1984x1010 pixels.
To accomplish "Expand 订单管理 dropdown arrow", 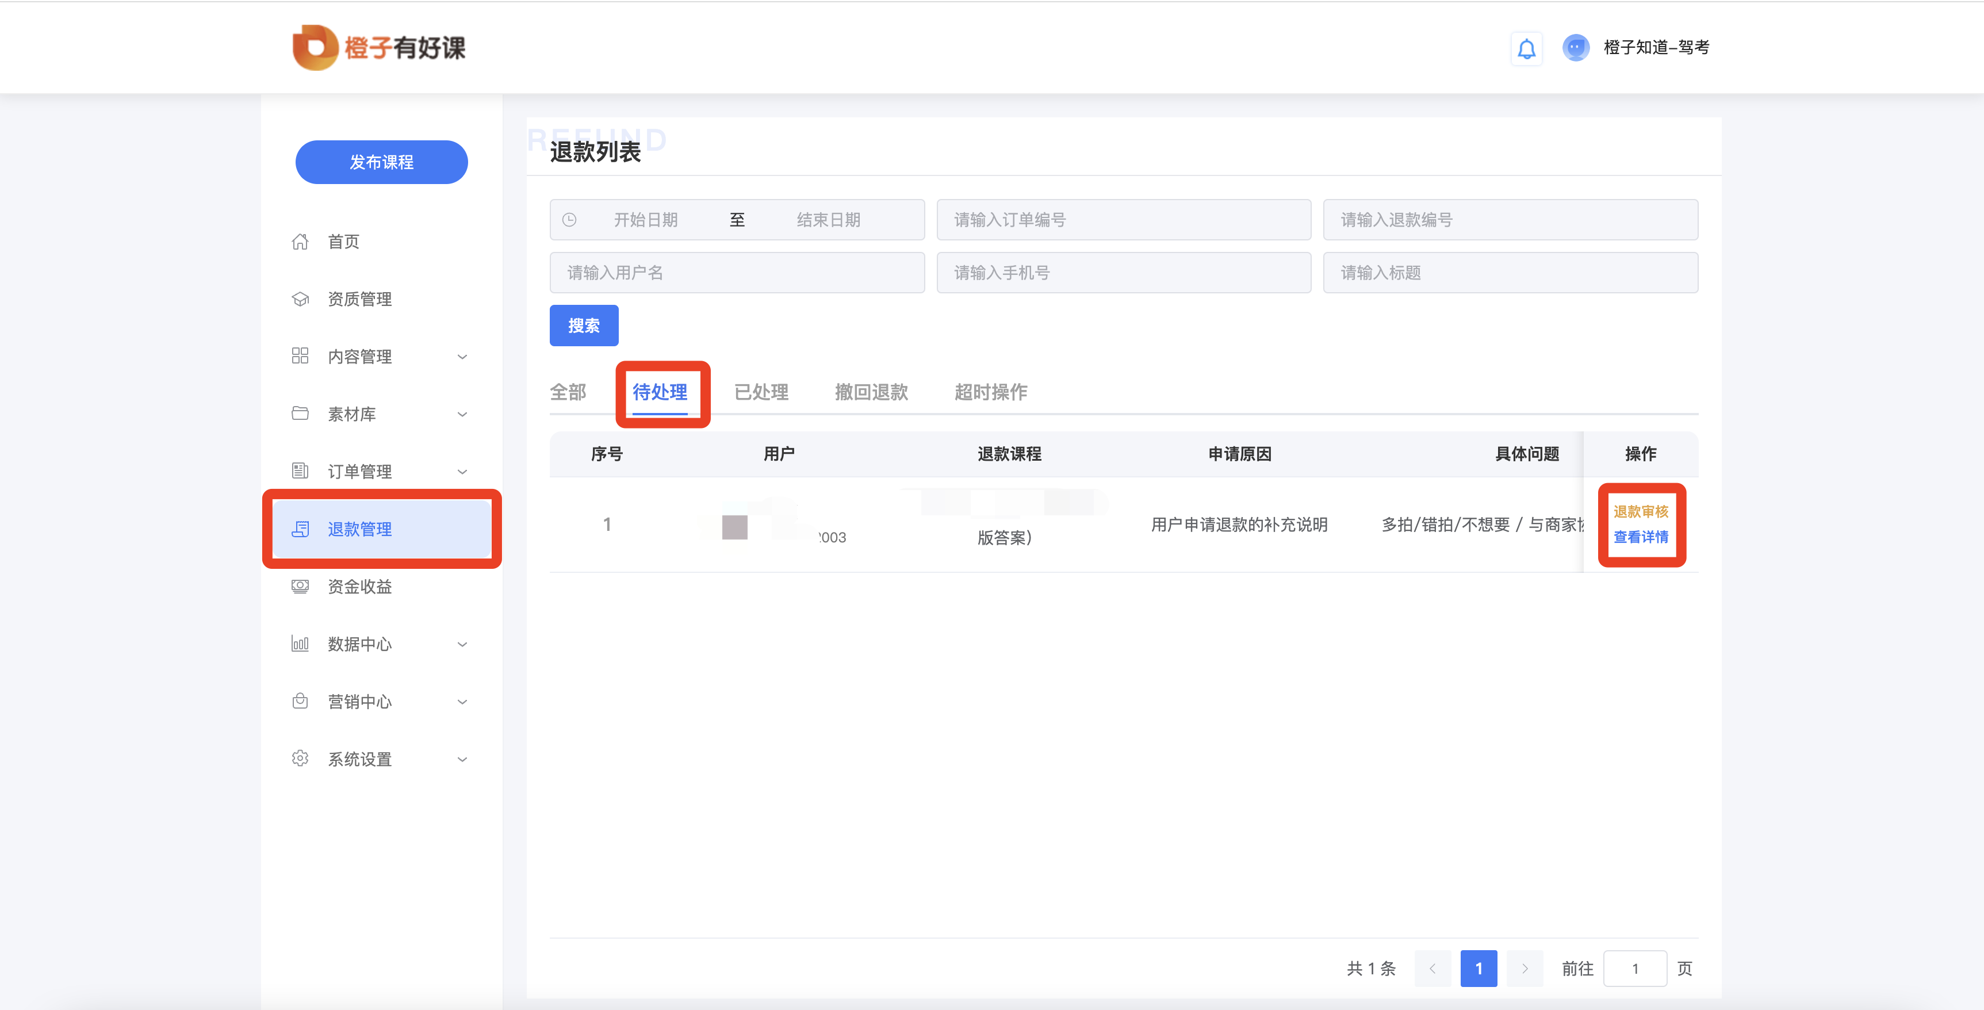I will tap(462, 472).
